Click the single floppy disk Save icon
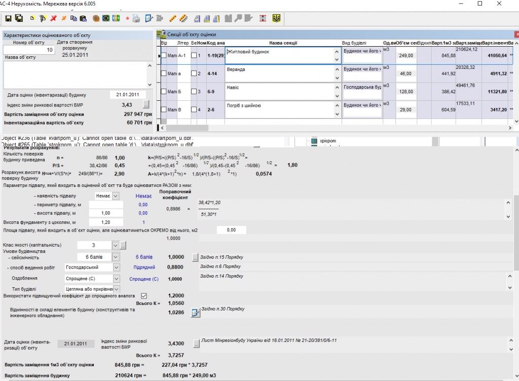The height and width of the screenshot is (381, 519). 8,19
